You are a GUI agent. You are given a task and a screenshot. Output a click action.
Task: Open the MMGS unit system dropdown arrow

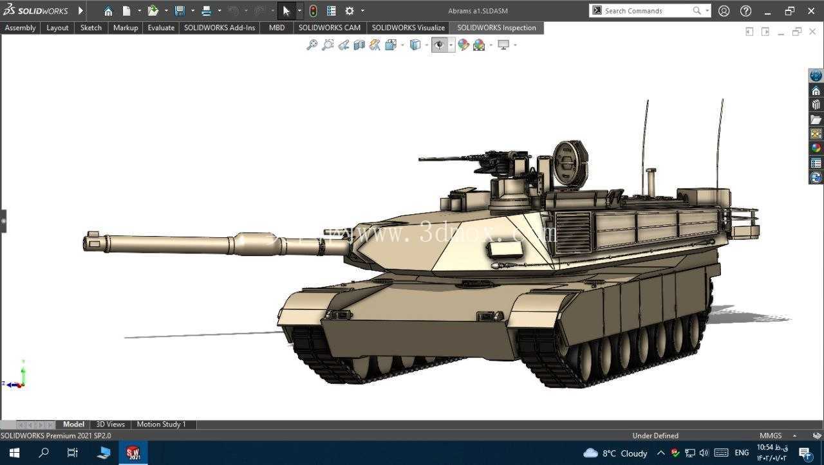click(794, 435)
